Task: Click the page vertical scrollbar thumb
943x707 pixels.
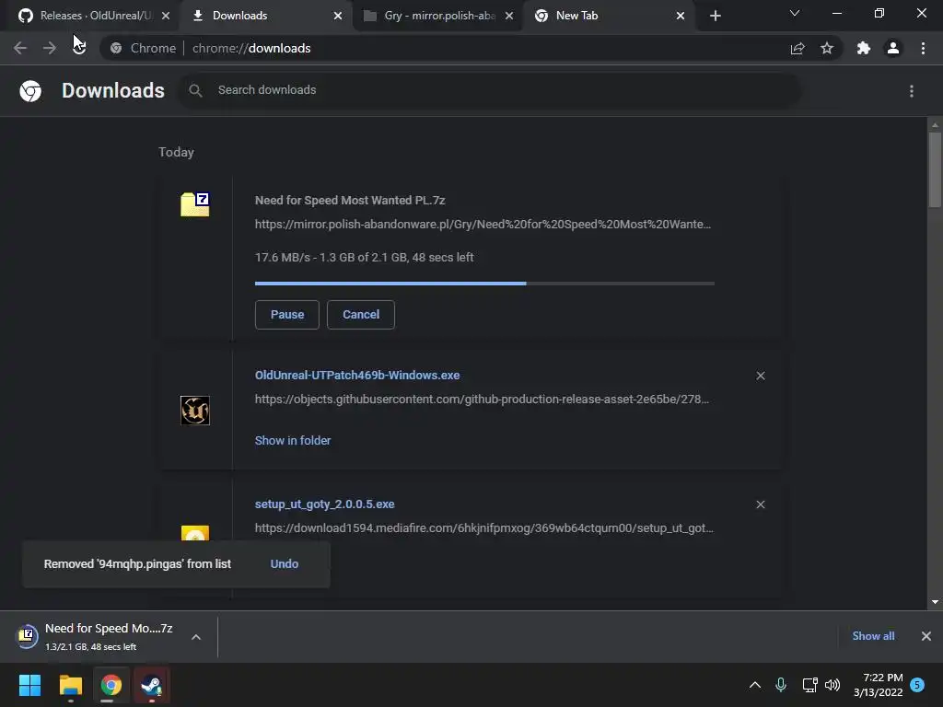Action: (935, 169)
